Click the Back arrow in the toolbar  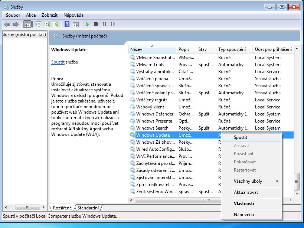[x=7, y=24]
